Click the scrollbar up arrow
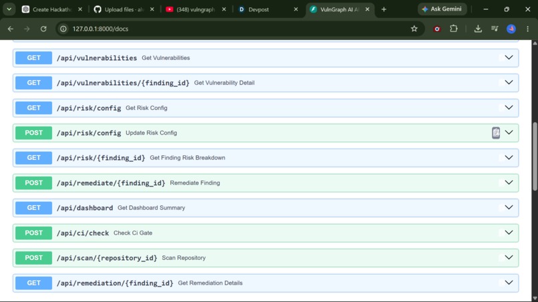538x302 pixels. [535, 43]
